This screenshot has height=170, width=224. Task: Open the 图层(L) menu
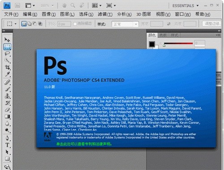(x=67, y=14)
